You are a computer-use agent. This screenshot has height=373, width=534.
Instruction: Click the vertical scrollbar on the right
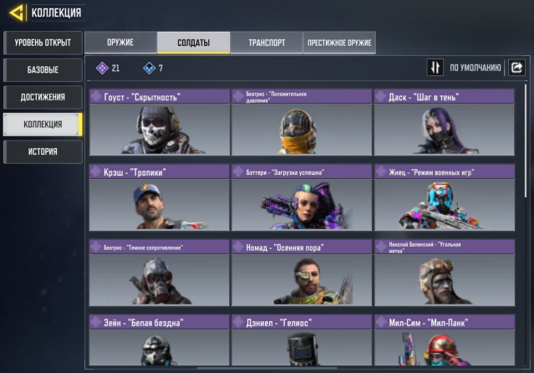click(x=526, y=141)
